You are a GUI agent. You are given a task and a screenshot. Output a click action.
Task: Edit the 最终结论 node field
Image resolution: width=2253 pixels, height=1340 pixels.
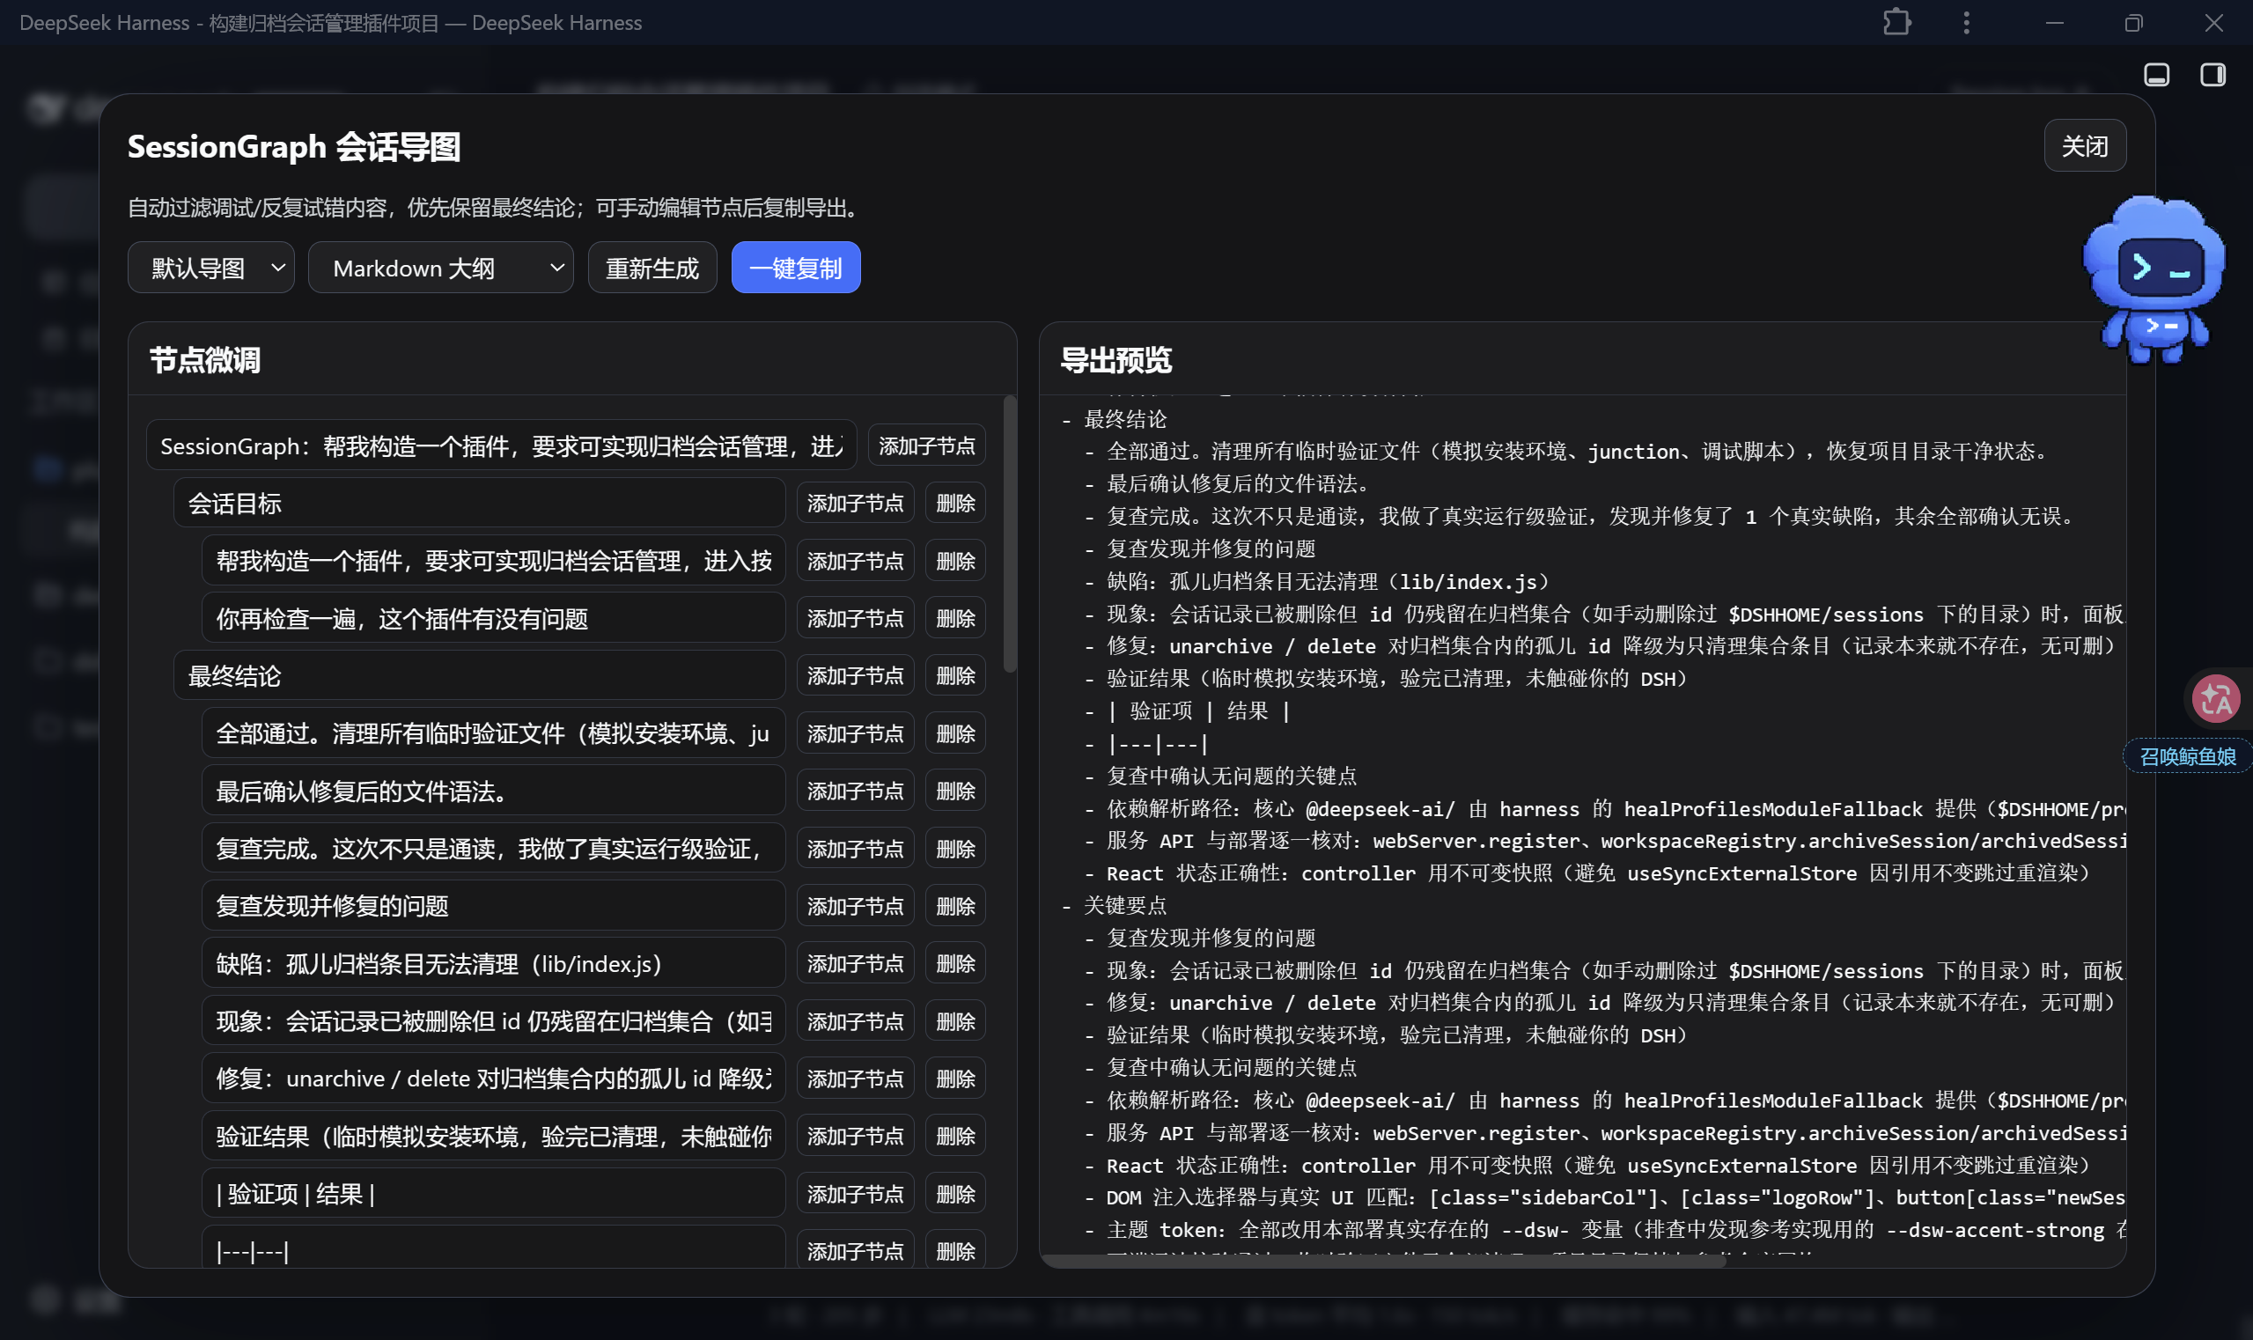479,674
